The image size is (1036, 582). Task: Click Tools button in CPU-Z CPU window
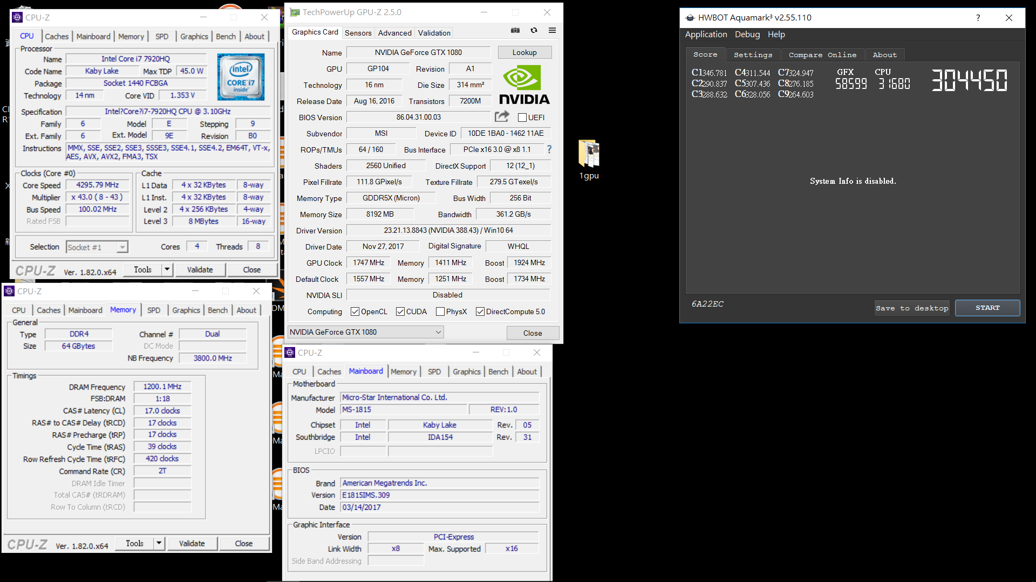[x=142, y=269]
